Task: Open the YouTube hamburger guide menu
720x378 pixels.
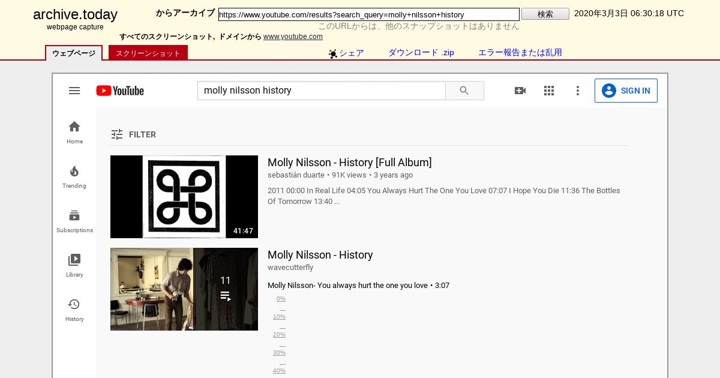Action: (x=74, y=91)
